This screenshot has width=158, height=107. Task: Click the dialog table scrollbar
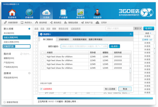point(130,68)
